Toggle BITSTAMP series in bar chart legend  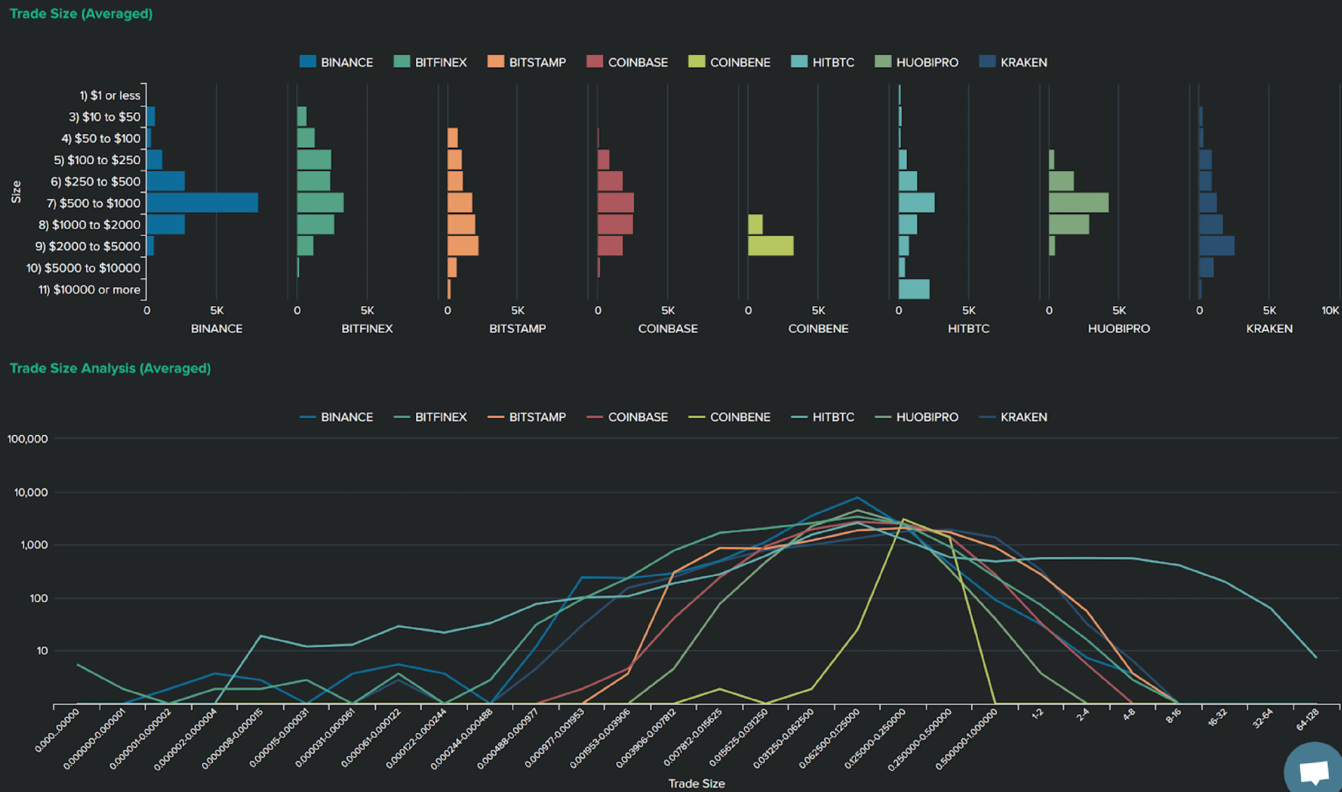[526, 62]
